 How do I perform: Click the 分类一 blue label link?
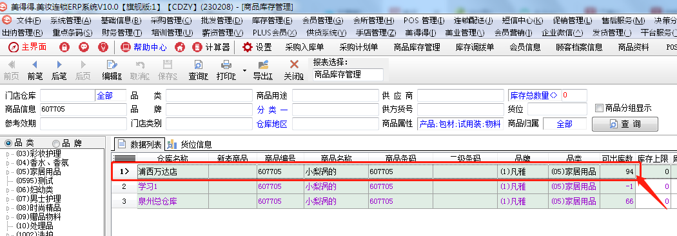(x=273, y=110)
